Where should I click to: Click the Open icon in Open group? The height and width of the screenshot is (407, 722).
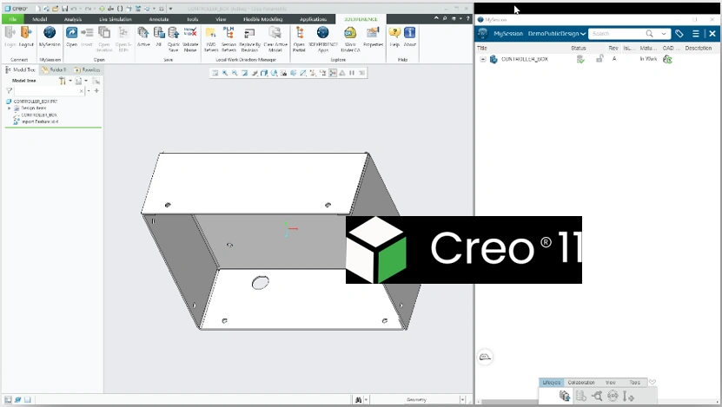pyautogui.click(x=71, y=33)
